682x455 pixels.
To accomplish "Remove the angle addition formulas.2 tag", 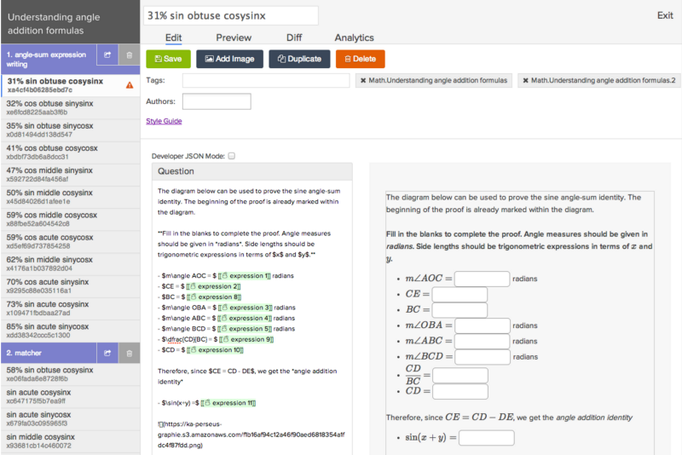I will click(525, 81).
